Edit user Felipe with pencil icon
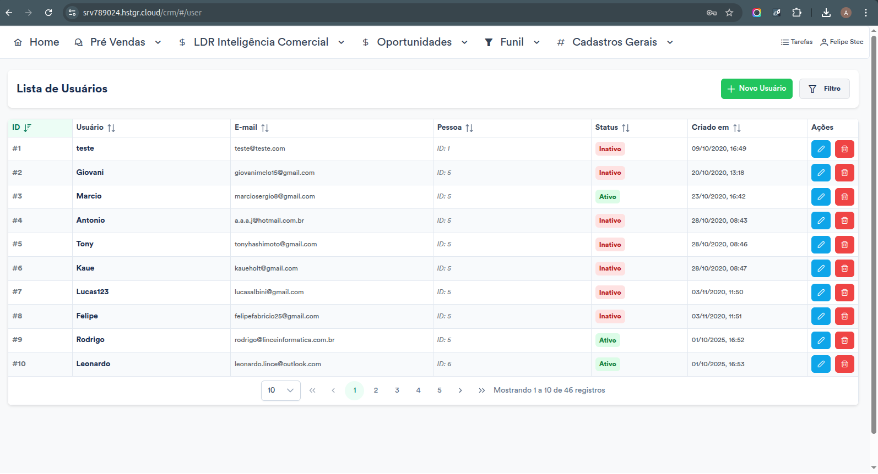Viewport: 878px width, 474px height. pos(821,316)
